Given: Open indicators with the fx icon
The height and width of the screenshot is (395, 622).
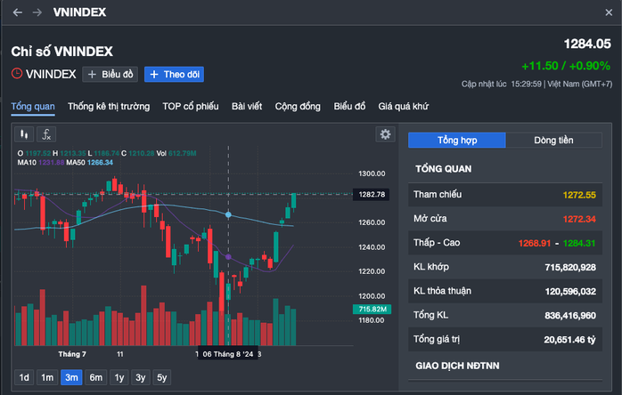Looking at the screenshot, I should [46, 134].
